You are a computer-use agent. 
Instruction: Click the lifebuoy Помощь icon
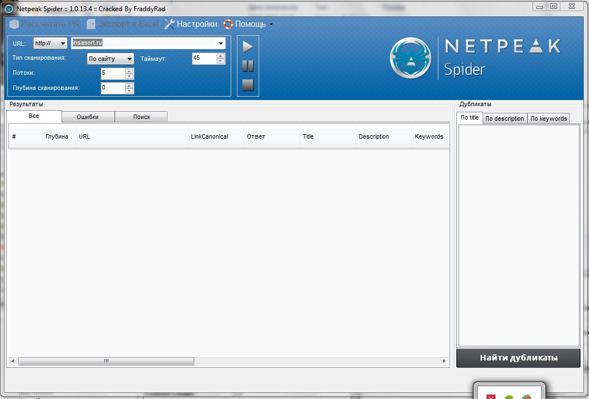click(x=228, y=24)
